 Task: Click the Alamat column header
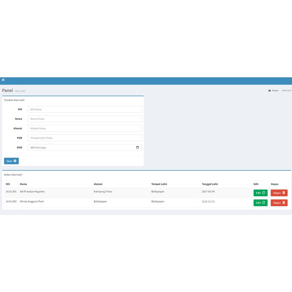coord(98,184)
